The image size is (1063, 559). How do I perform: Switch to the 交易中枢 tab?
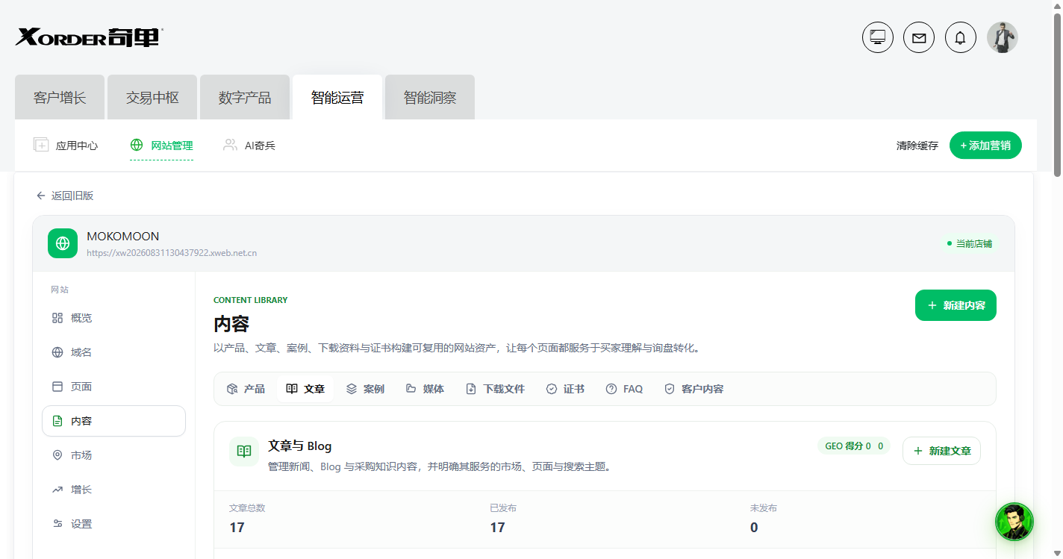152,97
